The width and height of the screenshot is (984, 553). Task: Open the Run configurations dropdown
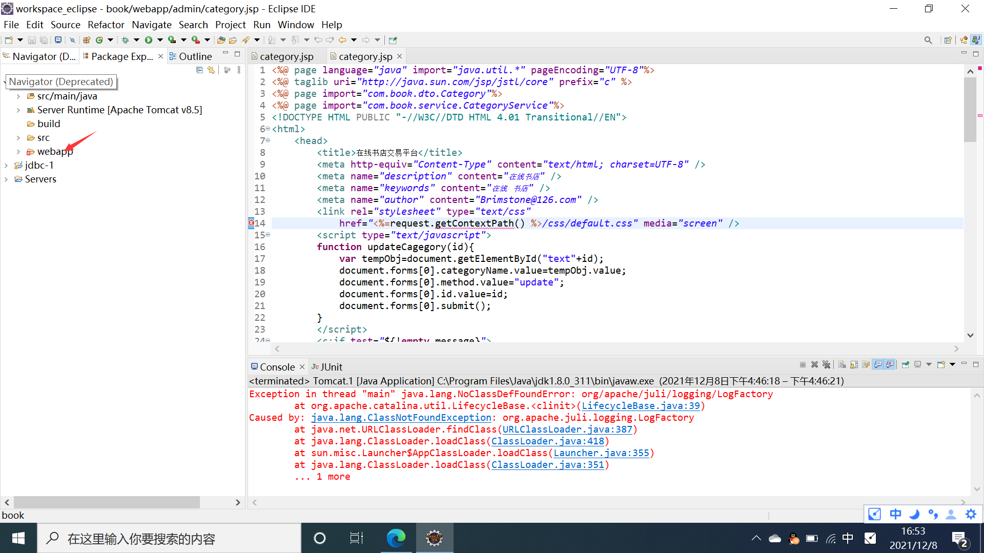(x=160, y=40)
